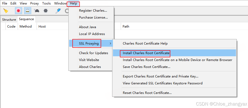Click the broom clear session icon
The image size is (248, 108).
click(x=6, y=11)
